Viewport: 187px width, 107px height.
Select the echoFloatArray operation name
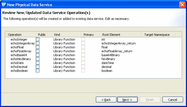[21, 51]
